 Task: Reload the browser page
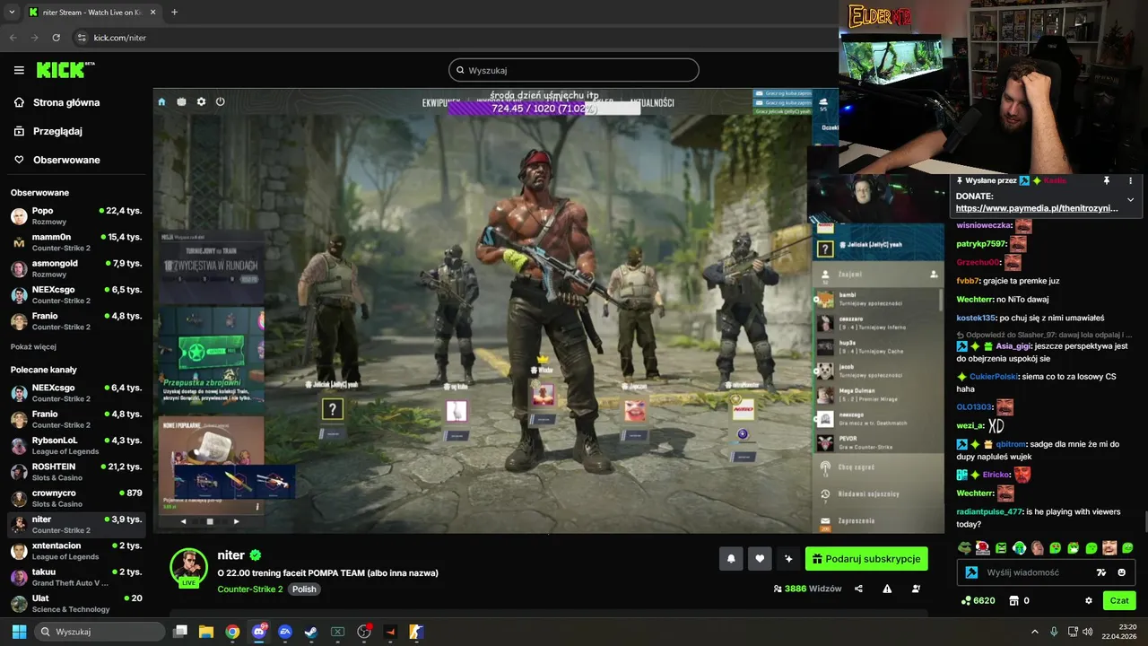pyautogui.click(x=57, y=38)
